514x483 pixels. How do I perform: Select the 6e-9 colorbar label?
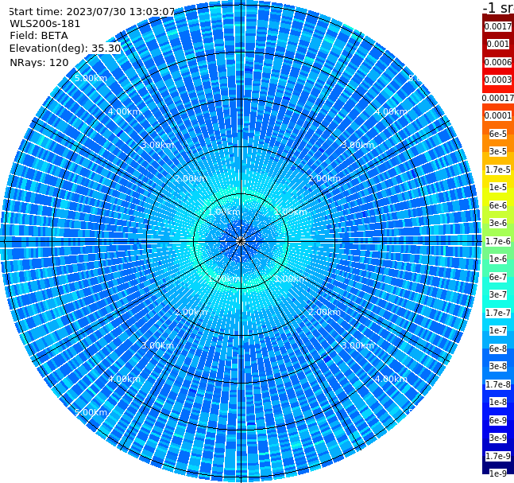point(498,420)
